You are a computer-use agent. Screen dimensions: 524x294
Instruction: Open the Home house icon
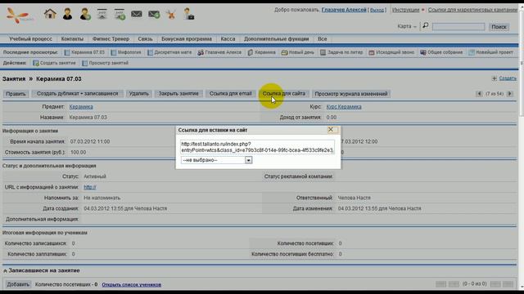click(50, 14)
